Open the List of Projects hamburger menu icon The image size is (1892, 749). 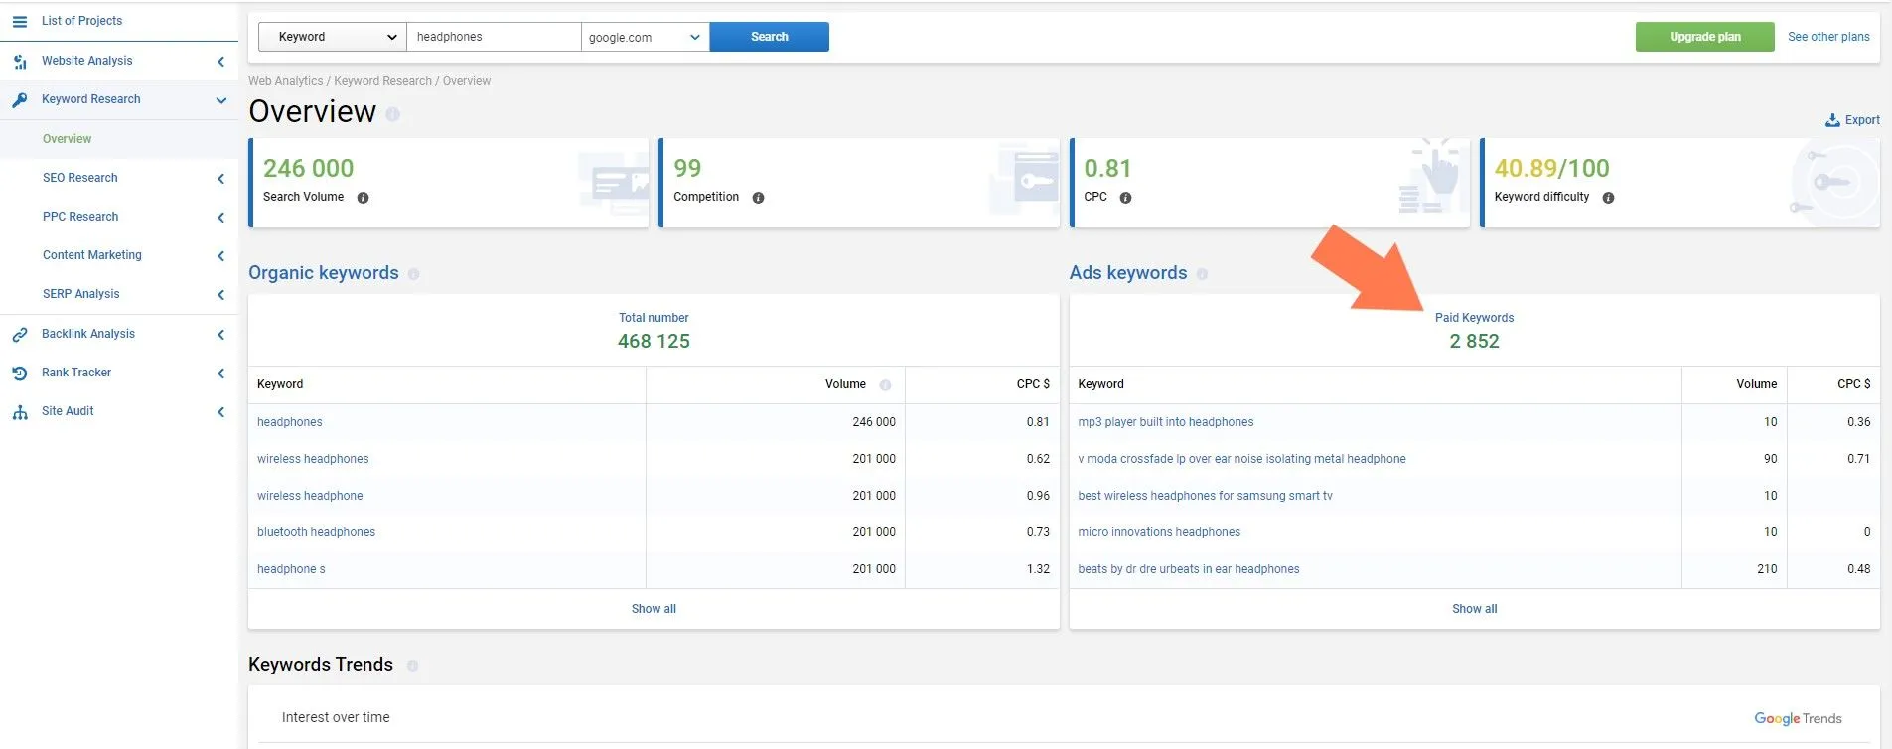(x=20, y=21)
